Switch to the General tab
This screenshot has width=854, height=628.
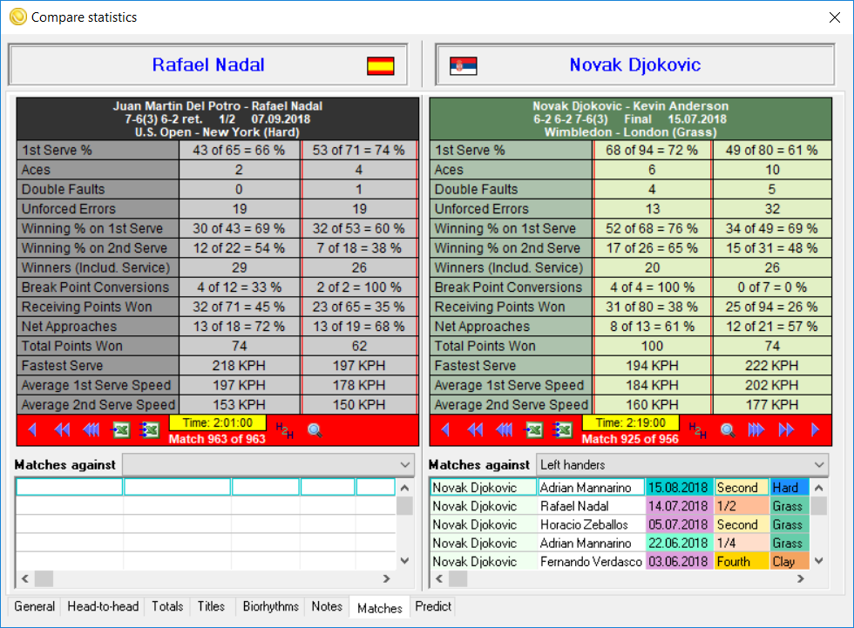coord(34,606)
